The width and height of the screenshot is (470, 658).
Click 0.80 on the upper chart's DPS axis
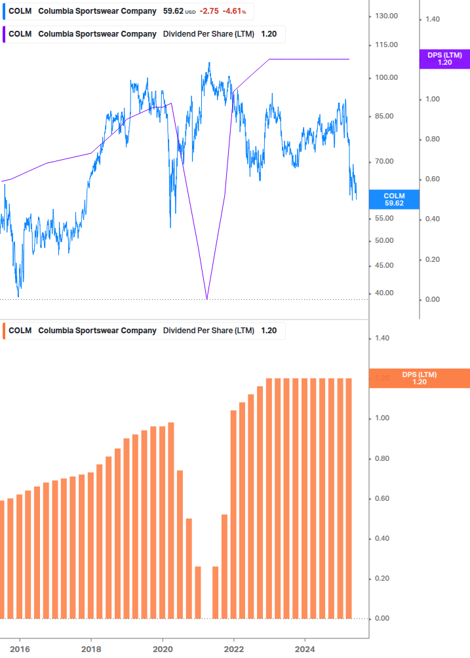pos(433,139)
